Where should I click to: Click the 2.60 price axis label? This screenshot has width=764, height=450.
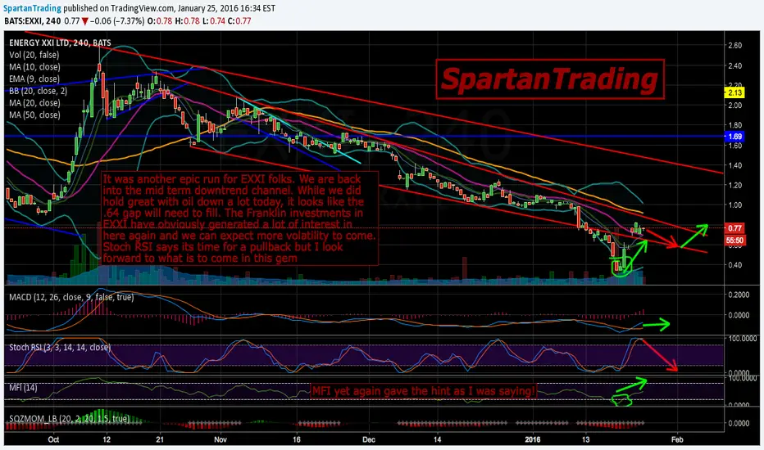pyautogui.click(x=734, y=45)
